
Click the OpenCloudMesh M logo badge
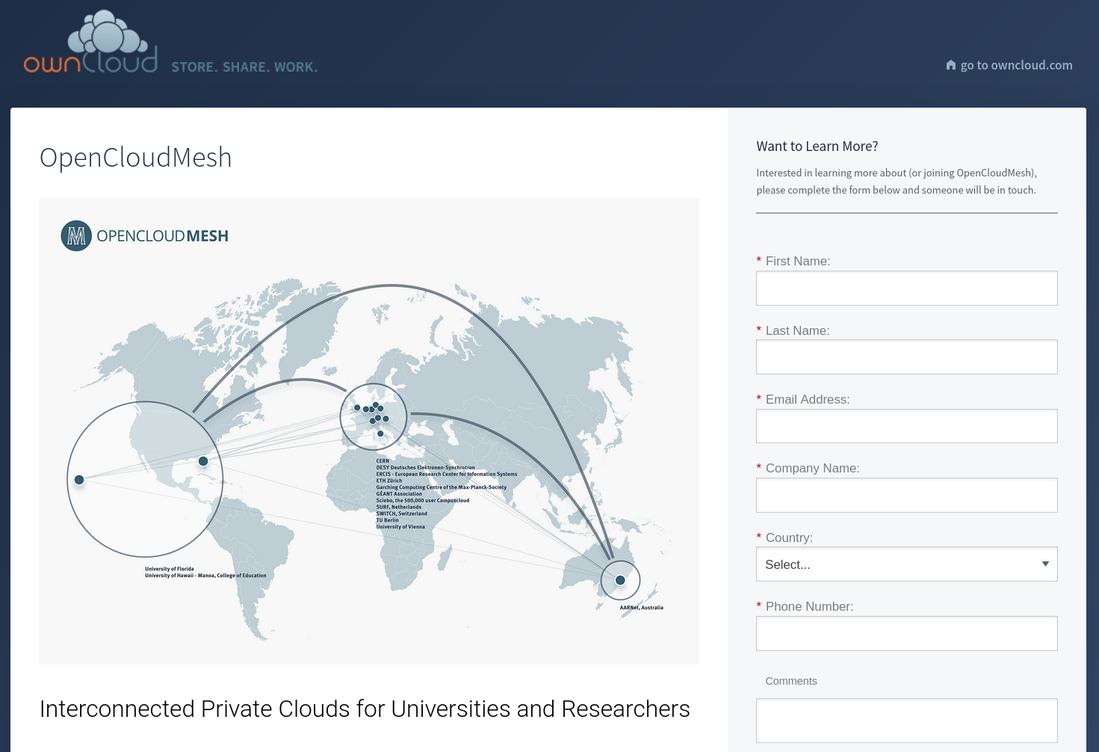pyautogui.click(x=76, y=236)
